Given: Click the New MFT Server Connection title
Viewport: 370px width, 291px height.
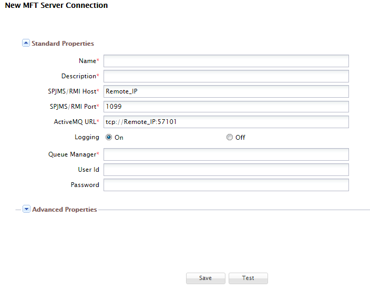Looking at the screenshot, I should [x=56, y=6].
